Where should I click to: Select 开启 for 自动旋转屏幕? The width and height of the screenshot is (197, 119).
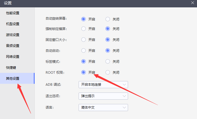[84, 19]
